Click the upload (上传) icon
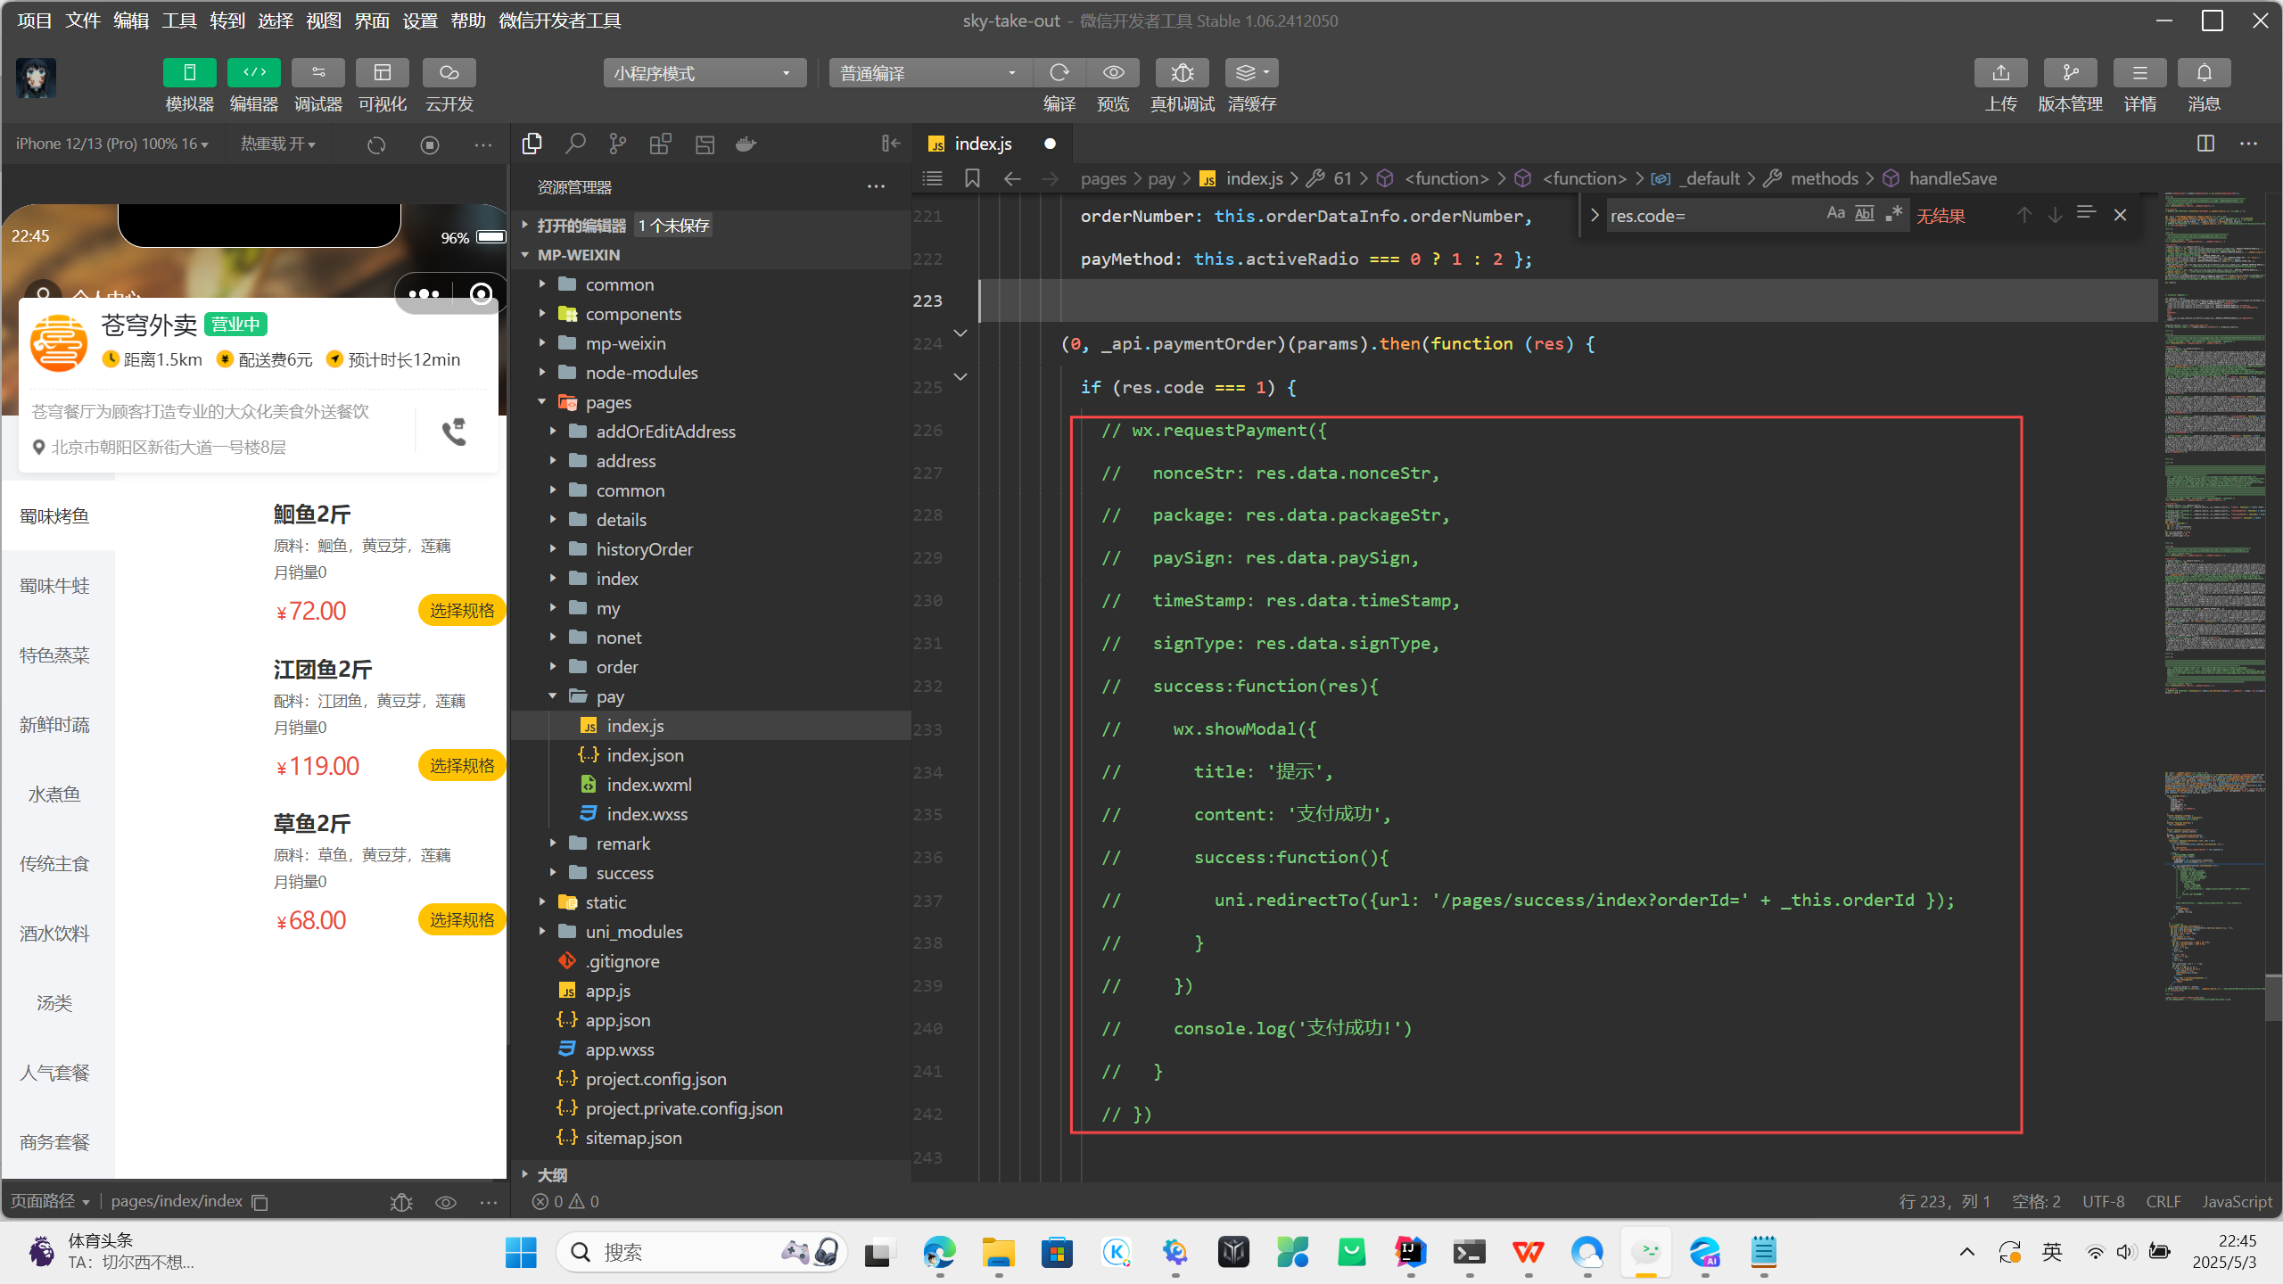This screenshot has height=1284, width=2283. (x=2000, y=73)
